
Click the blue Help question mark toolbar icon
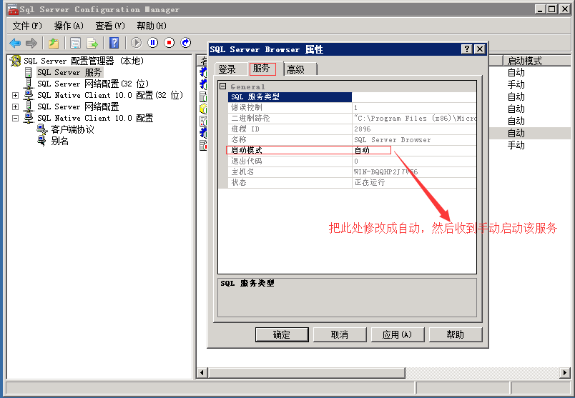[114, 43]
